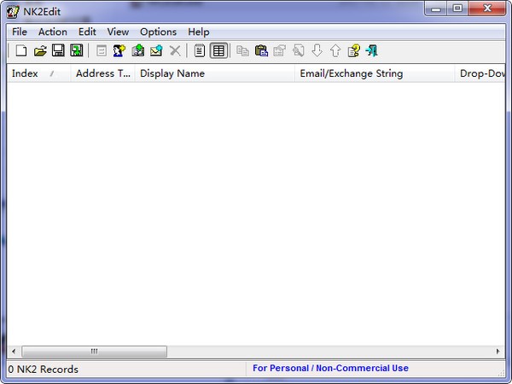
Task: Click the Delete red X icon
Action: tap(175, 51)
